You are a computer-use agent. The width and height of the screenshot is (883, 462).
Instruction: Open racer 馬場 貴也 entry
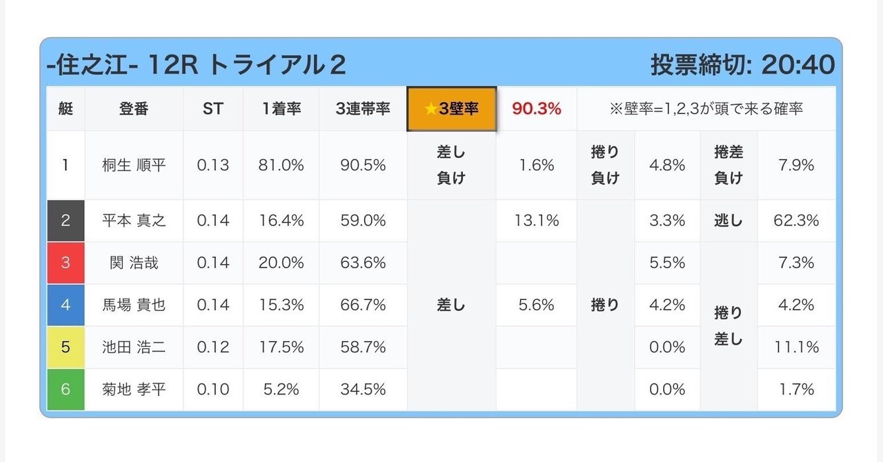[x=134, y=305]
